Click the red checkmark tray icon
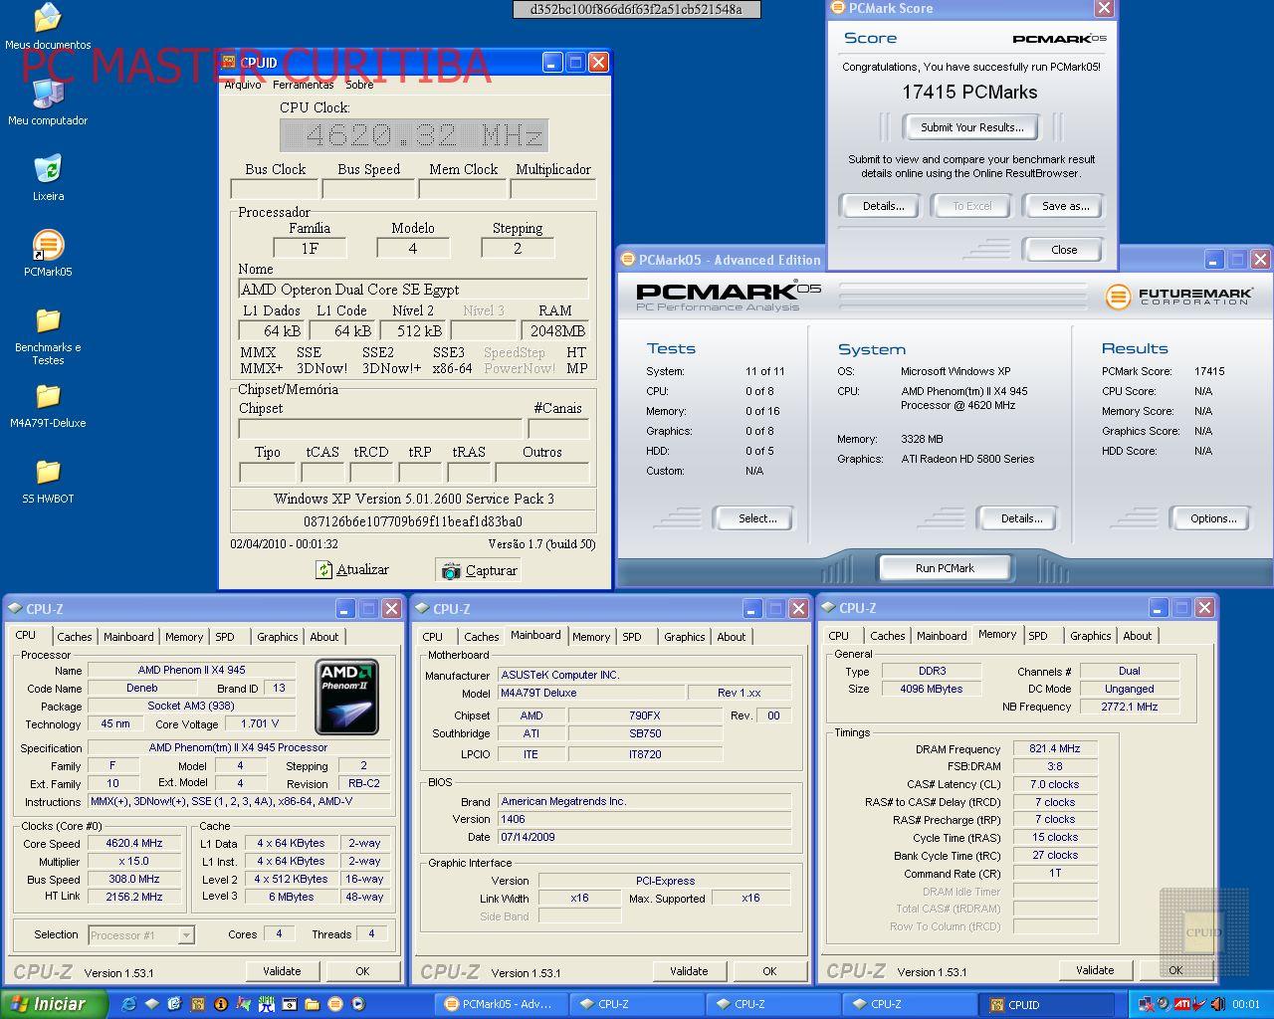Image resolution: width=1274 pixels, height=1019 pixels. (x=1201, y=1004)
